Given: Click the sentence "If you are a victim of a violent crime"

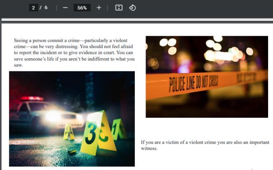Looking at the screenshot, I should tap(205, 145).
